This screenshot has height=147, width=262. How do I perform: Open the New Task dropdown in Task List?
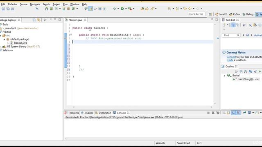(x=228, y=25)
